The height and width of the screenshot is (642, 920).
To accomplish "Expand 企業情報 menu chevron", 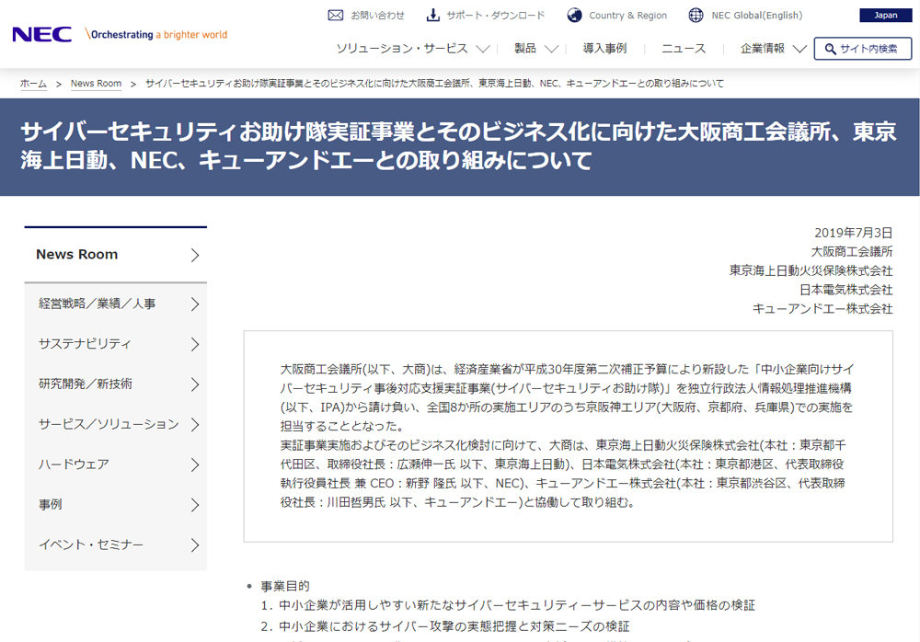I will (799, 49).
